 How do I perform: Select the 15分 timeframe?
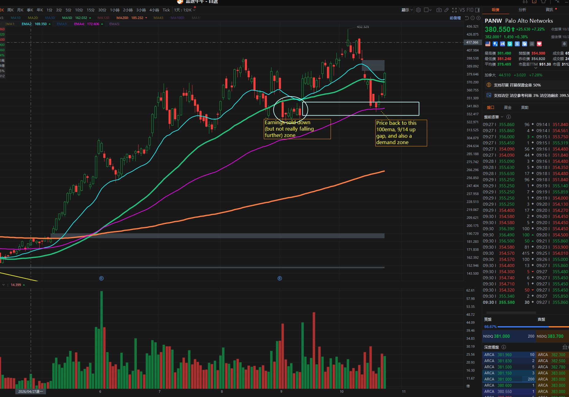[x=90, y=10]
